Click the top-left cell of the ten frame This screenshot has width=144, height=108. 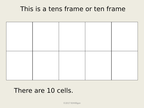pos(19,37)
